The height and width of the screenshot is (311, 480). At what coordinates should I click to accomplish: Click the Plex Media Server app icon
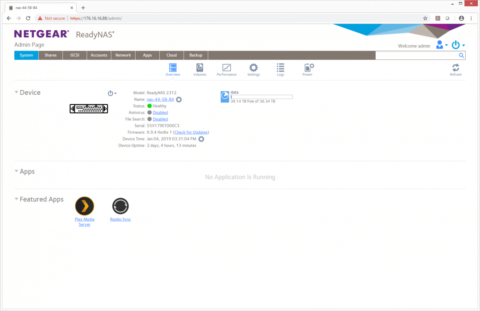pyautogui.click(x=85, y=206)
